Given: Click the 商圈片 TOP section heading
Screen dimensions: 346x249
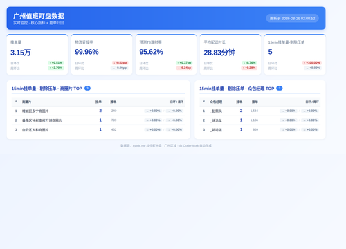Looking at the screenshot, I should 47,89.
